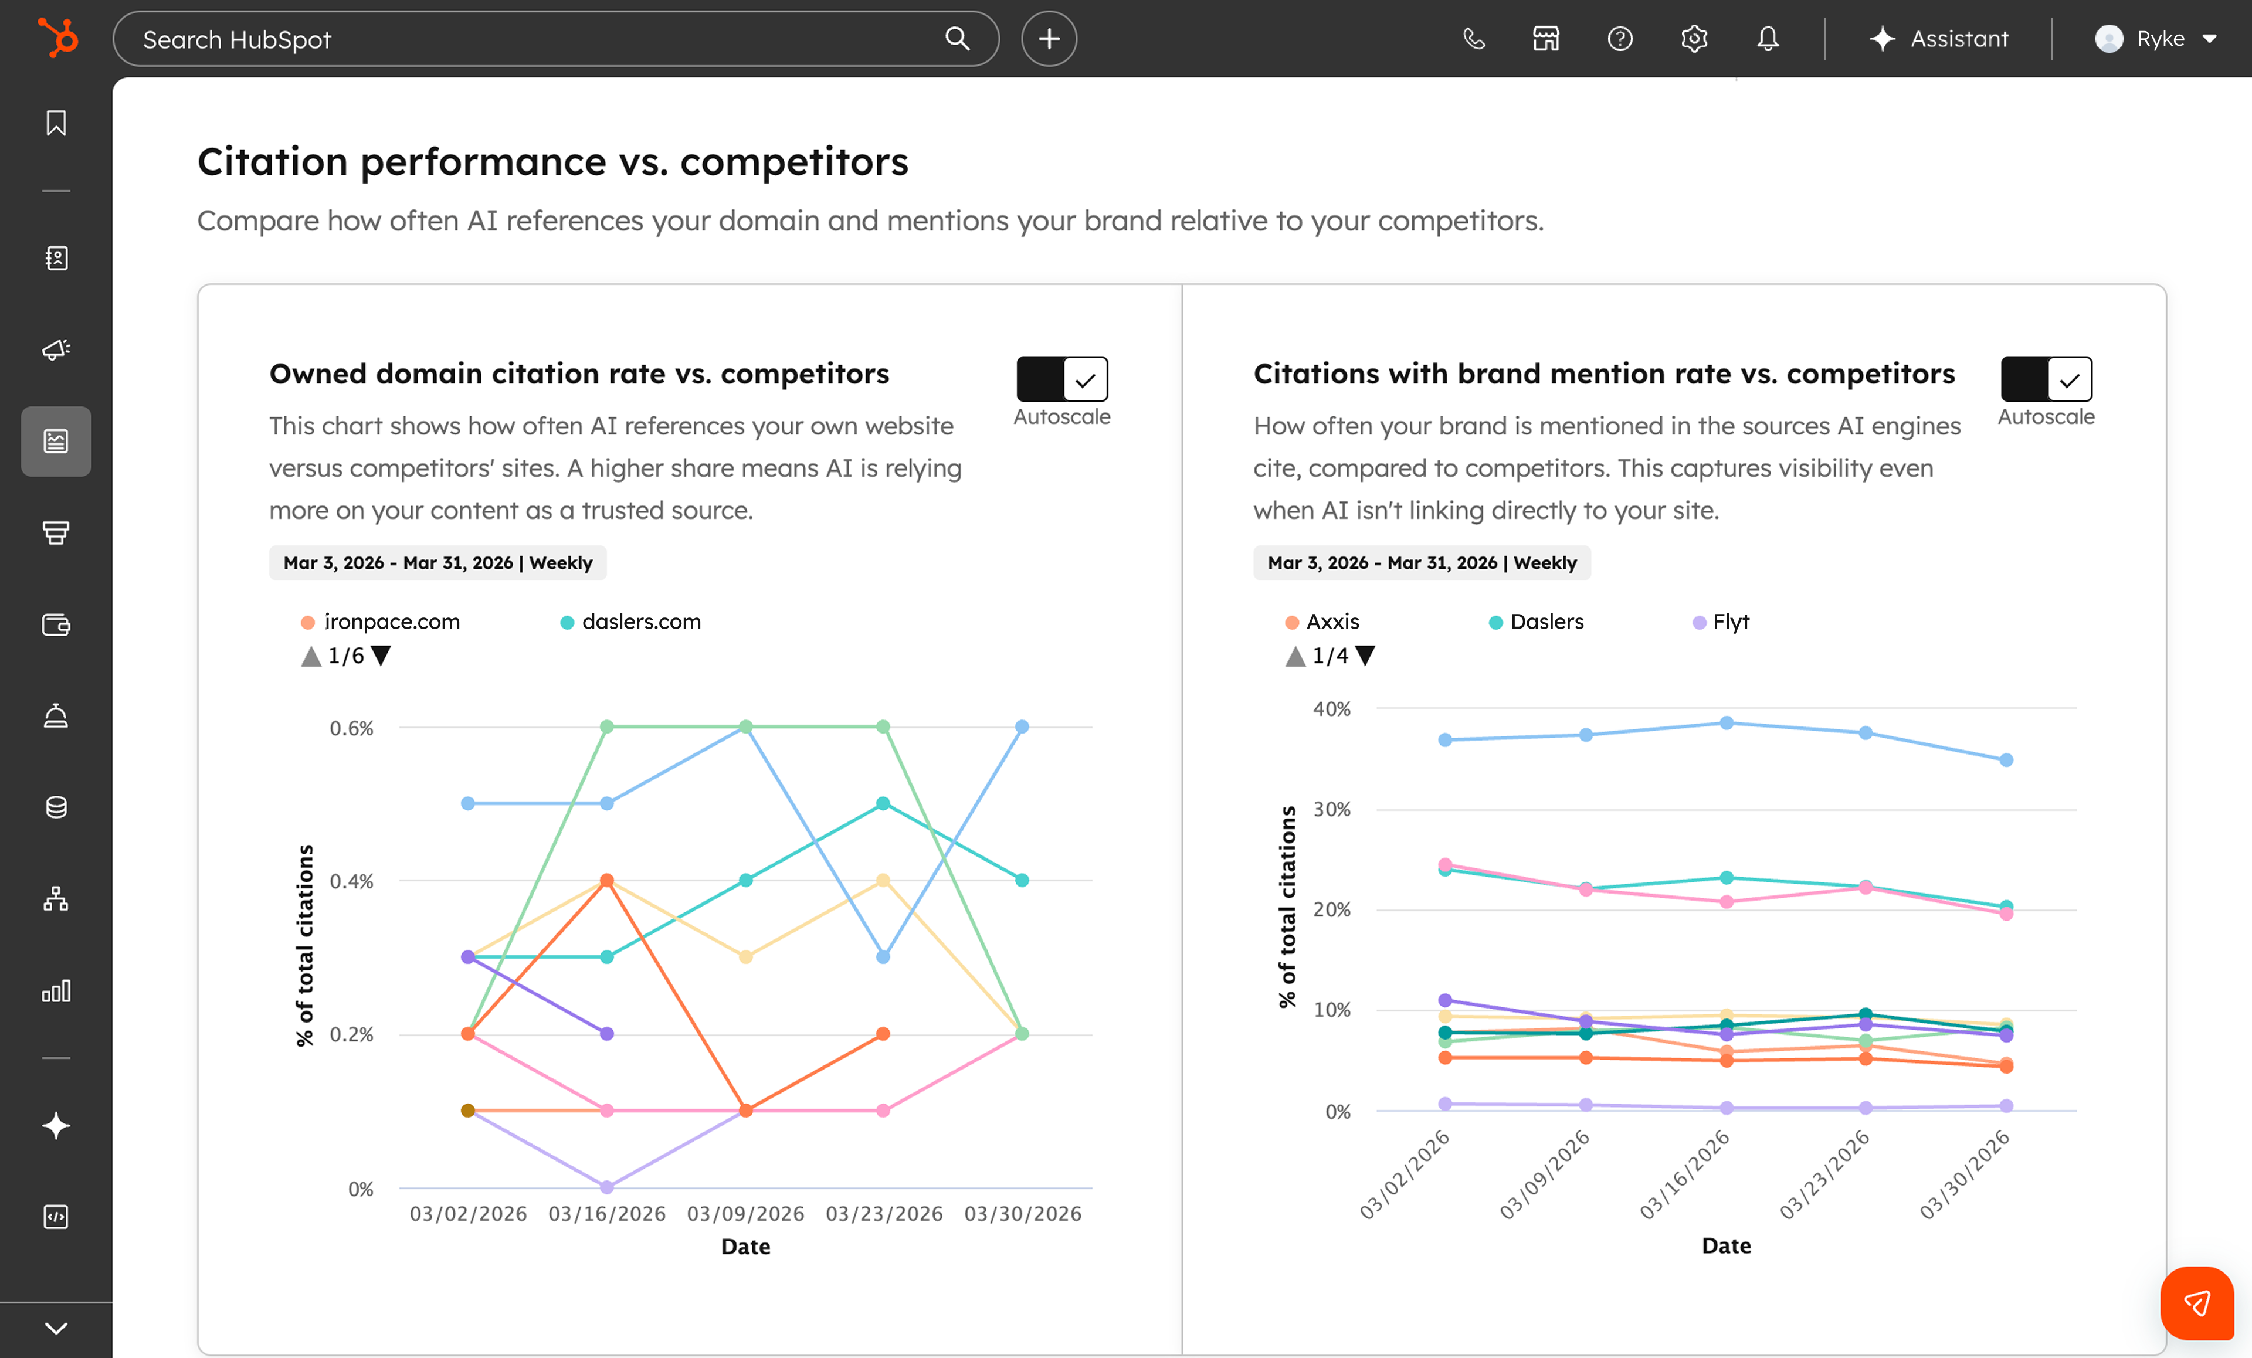This screenshot has width=2252, height=1358.
Task: Open the Bookmarks icon in sidebar
Action: click(x=55, y=123)
